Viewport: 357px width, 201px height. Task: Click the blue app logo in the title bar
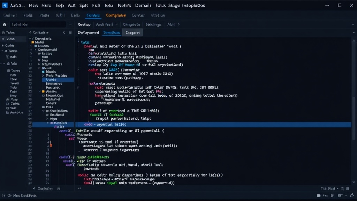click(5, 5)
